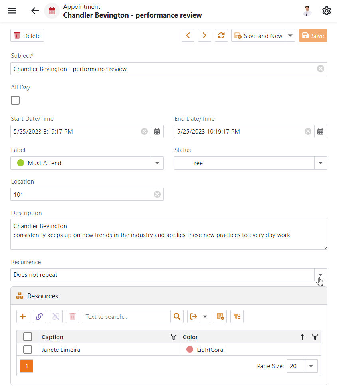337x389 pixels.
Task: Click the ascending sort arrow on Color
Action: point(302,337)
